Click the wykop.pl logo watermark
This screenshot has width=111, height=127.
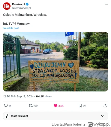pos(99,124)
